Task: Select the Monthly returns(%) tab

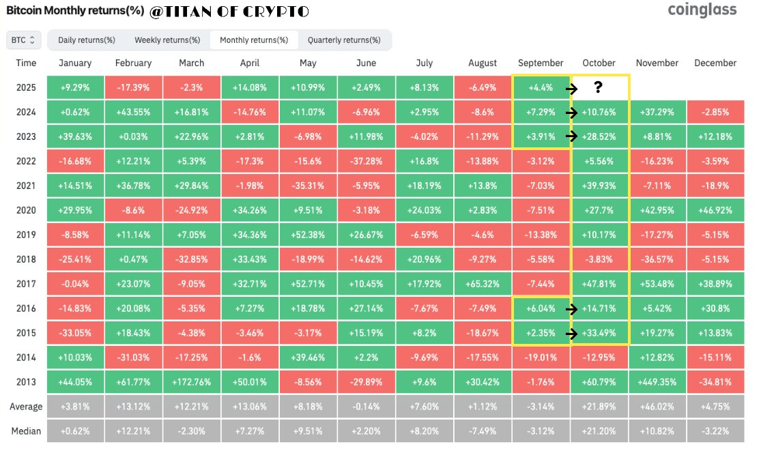Action: (x=254, y=40)
